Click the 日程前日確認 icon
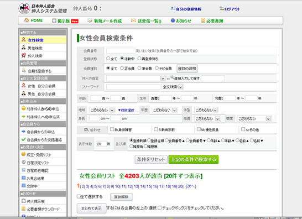Screen dimensions: 302x219 23,170
